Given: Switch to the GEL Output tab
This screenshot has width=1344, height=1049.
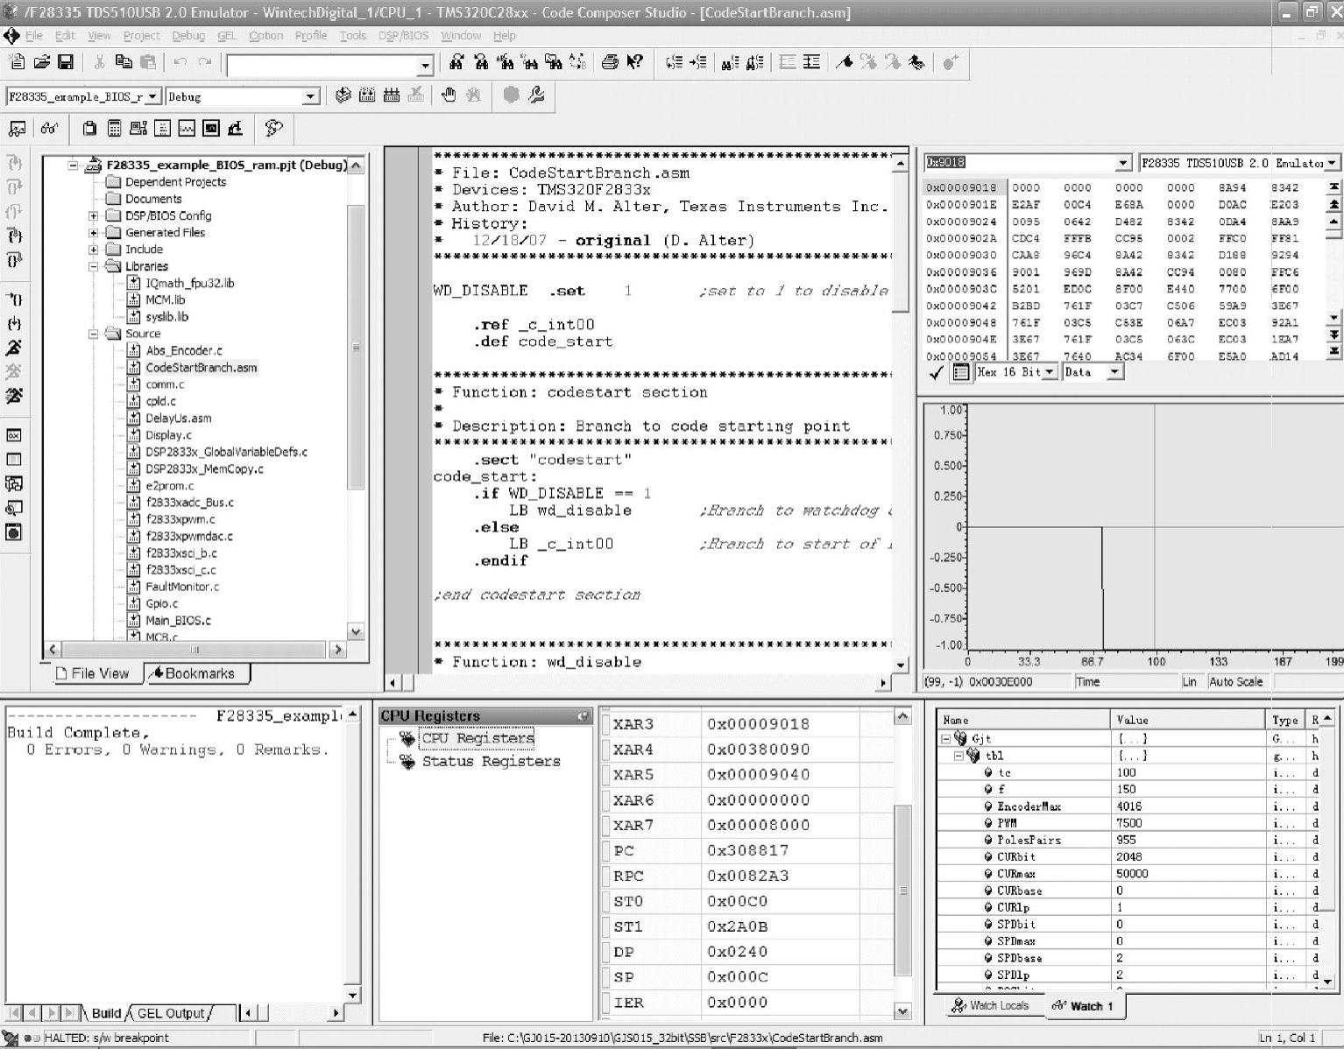Looking at the screenshot, I should tap(171, 1013).
